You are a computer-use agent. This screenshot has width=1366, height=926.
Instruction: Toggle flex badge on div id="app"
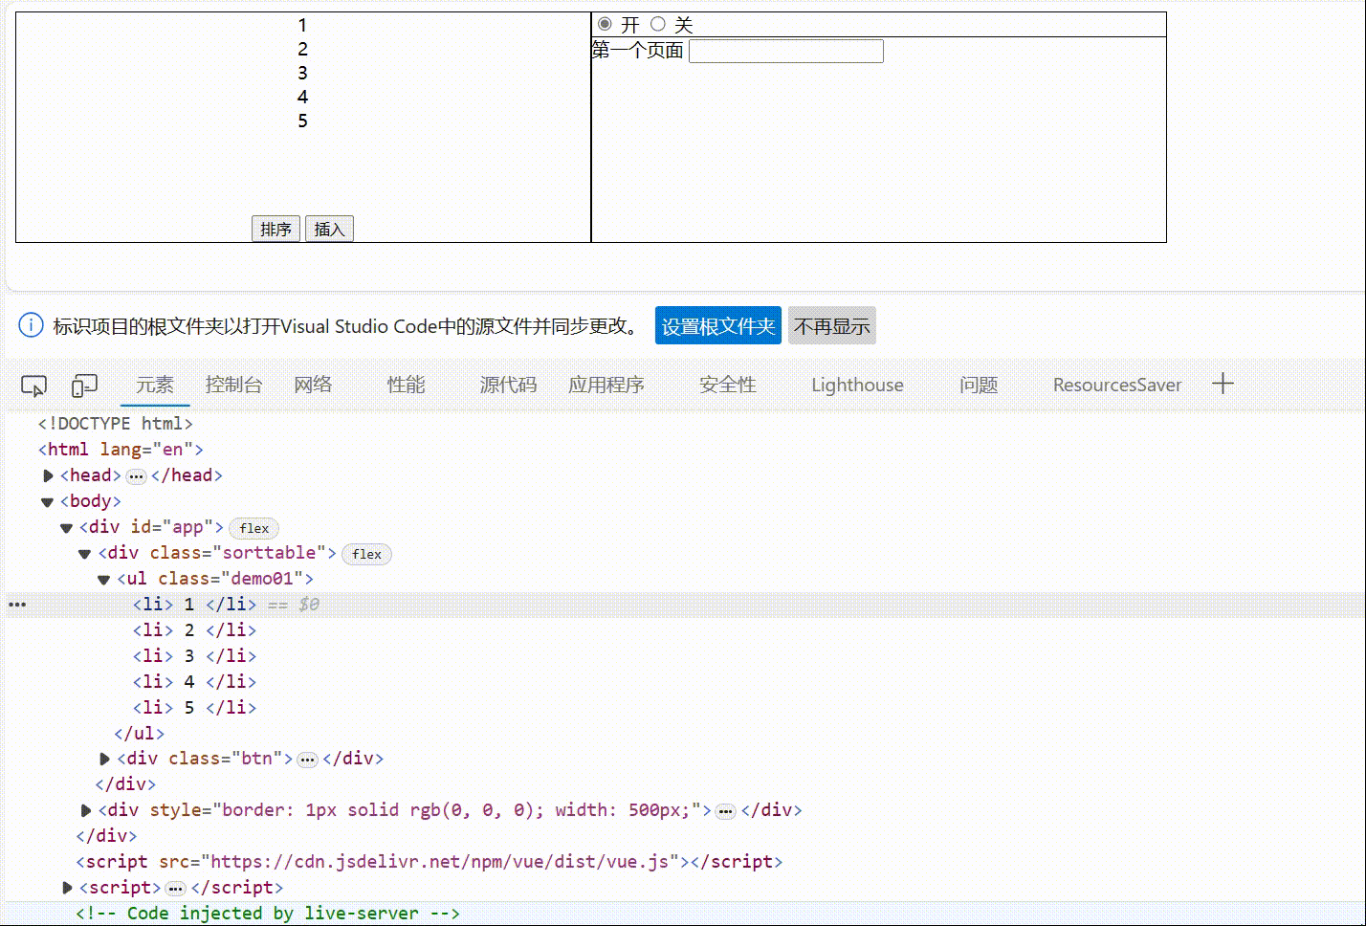click(254, 528)
